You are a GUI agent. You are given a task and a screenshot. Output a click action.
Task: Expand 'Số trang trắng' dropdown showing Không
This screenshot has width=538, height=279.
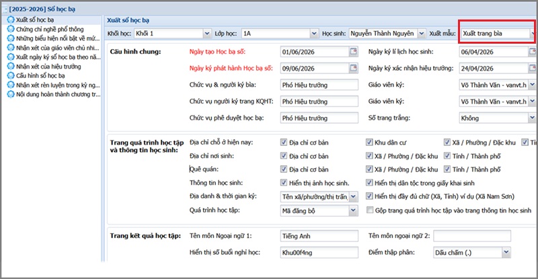[x=532, y=118]
